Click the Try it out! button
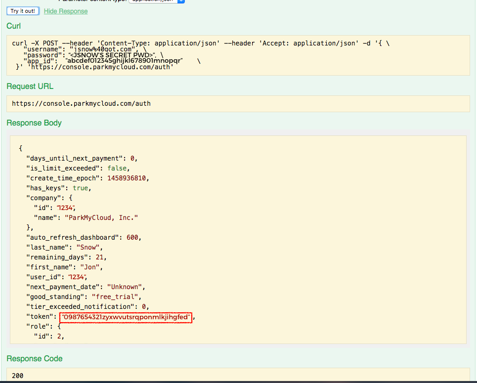 [23, 11]
